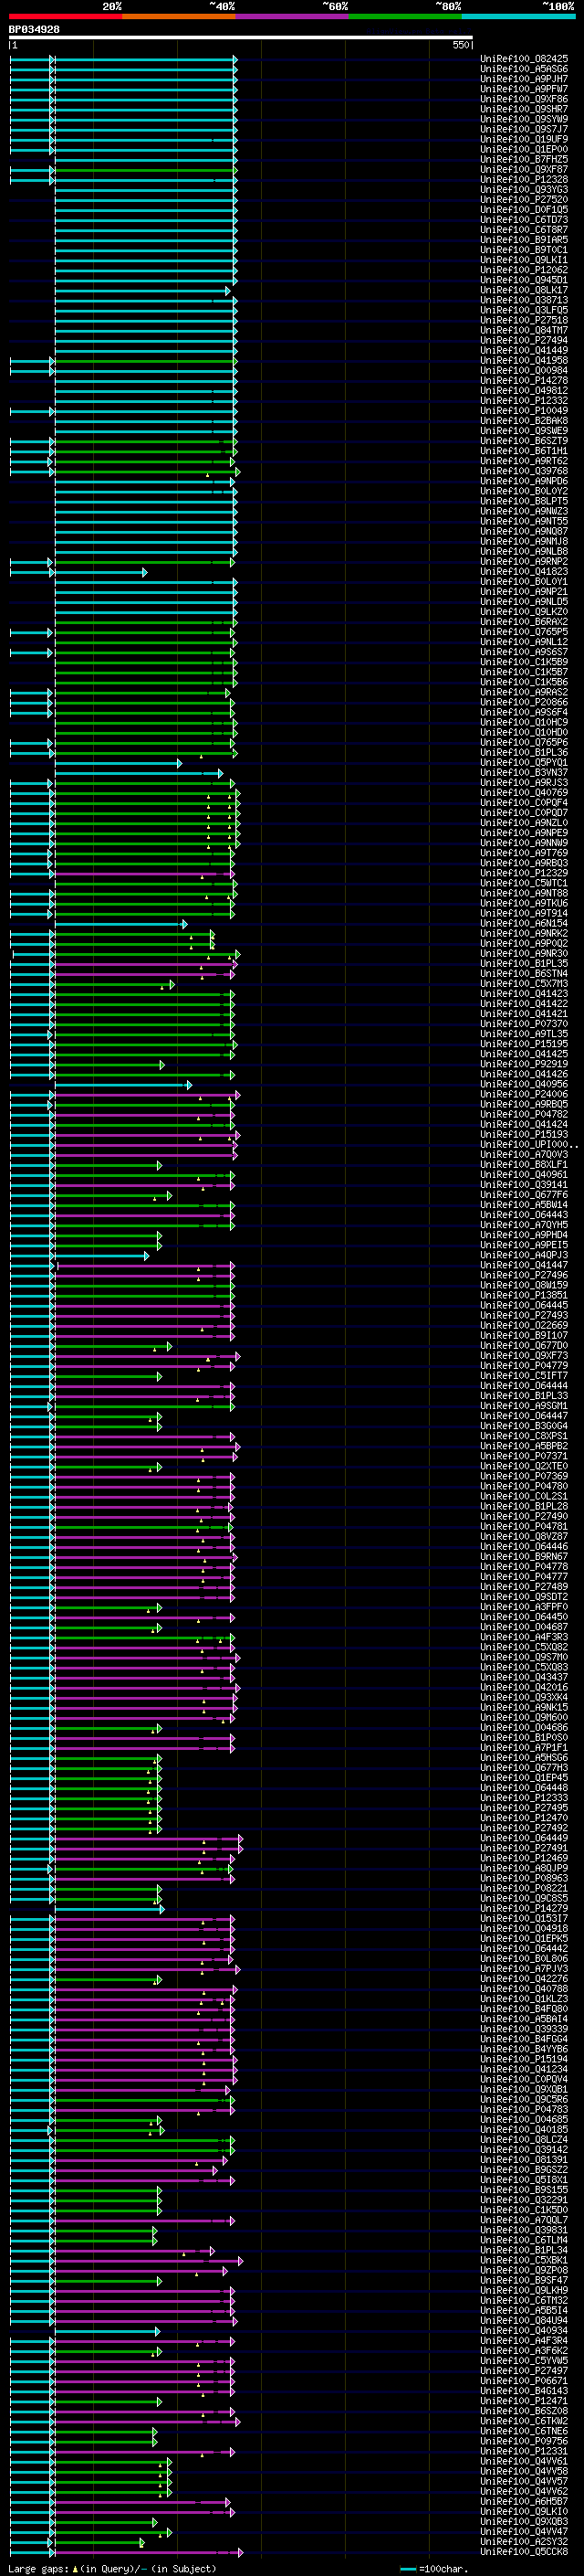Image resolution: width=584 pixels, height=2576 pixels.
Task: Click hit label UniRef100_A5BW14
Action: [x=524, y=1205]
